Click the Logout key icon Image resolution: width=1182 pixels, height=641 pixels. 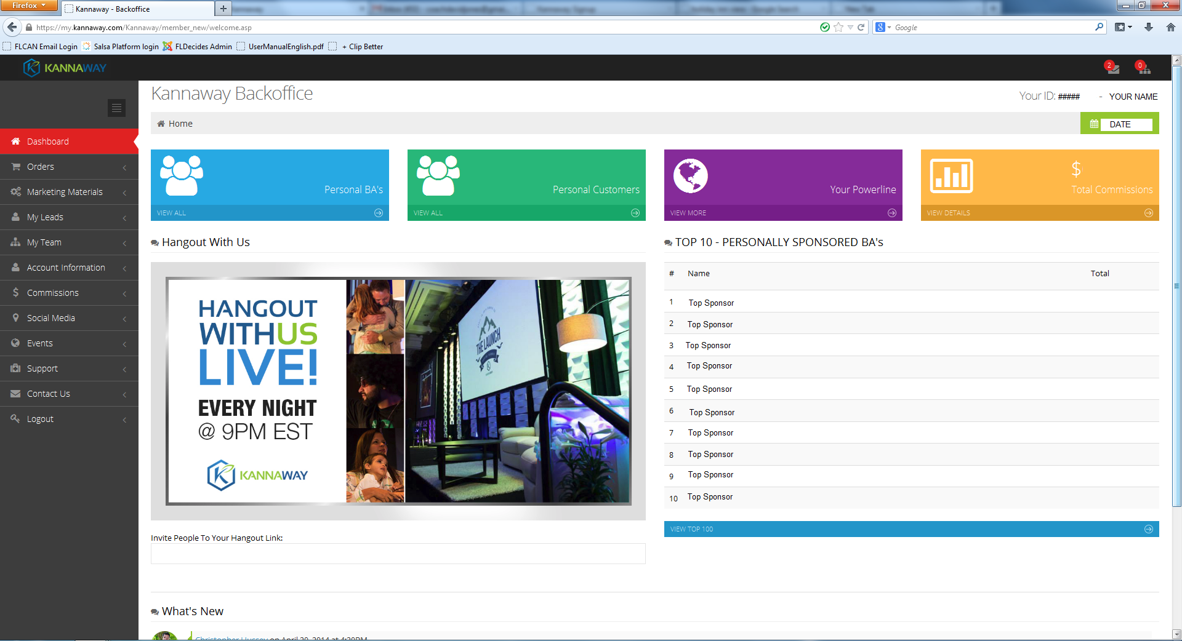(16, 419)
